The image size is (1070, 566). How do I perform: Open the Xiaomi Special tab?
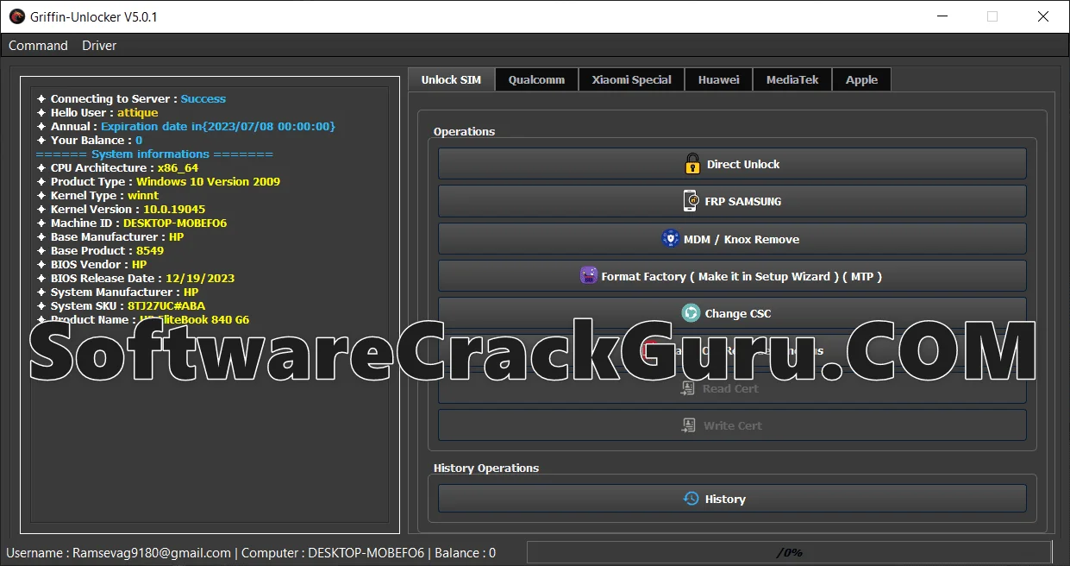coord(631,79)
